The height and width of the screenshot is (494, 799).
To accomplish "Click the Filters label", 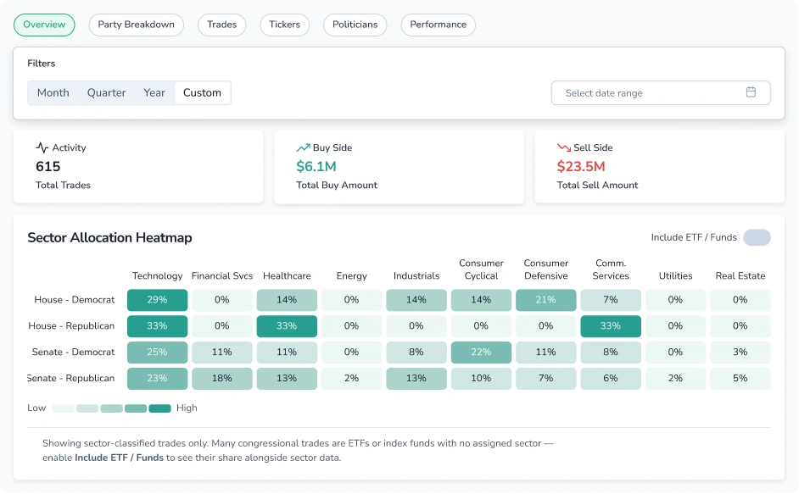I will tap(42, 64).
